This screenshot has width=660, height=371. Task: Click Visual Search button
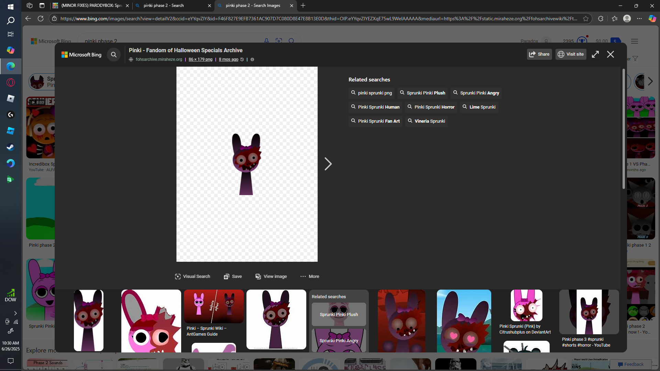coord(192,277)
